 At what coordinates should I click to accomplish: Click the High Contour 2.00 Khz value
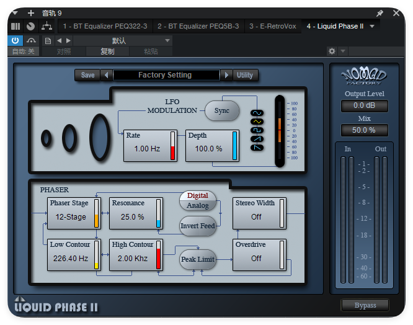coord(133,259)
